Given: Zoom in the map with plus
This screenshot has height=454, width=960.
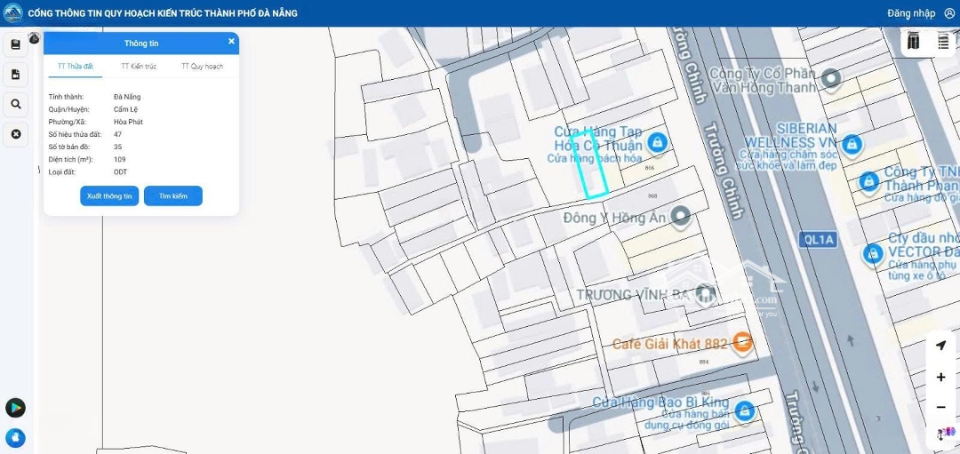Looking at the screenshot, I should point(941,378).
